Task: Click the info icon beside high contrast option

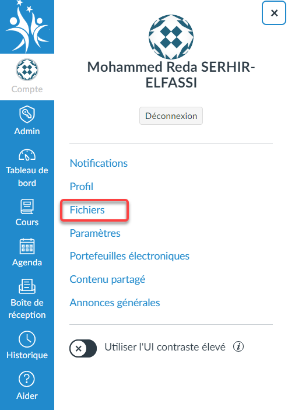Action: point(238,347)
